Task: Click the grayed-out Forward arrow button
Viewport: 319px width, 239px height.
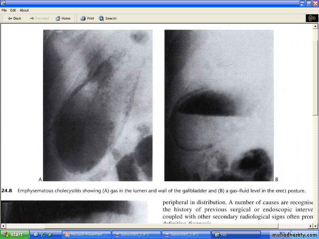Action: [x=39, y=18]
